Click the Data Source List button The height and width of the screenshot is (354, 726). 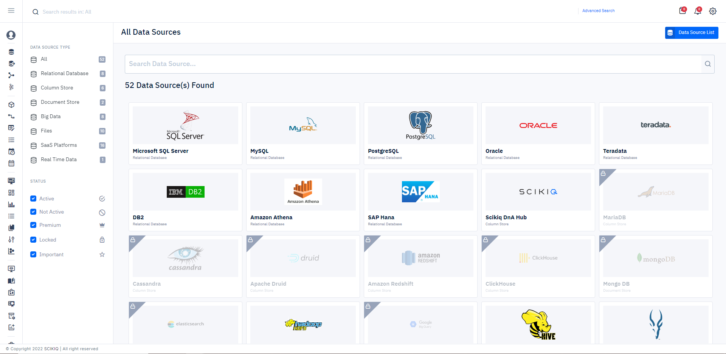coord(692,32)
